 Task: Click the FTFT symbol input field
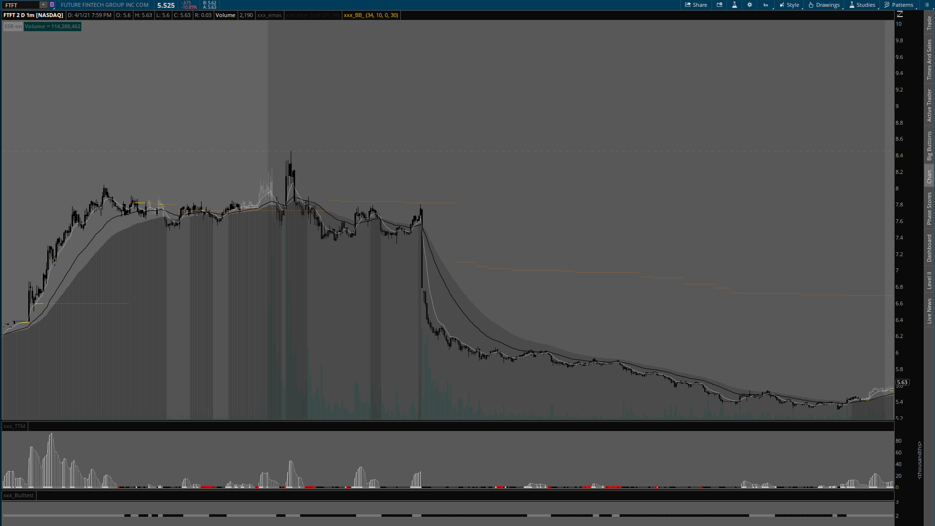point(20,5)
